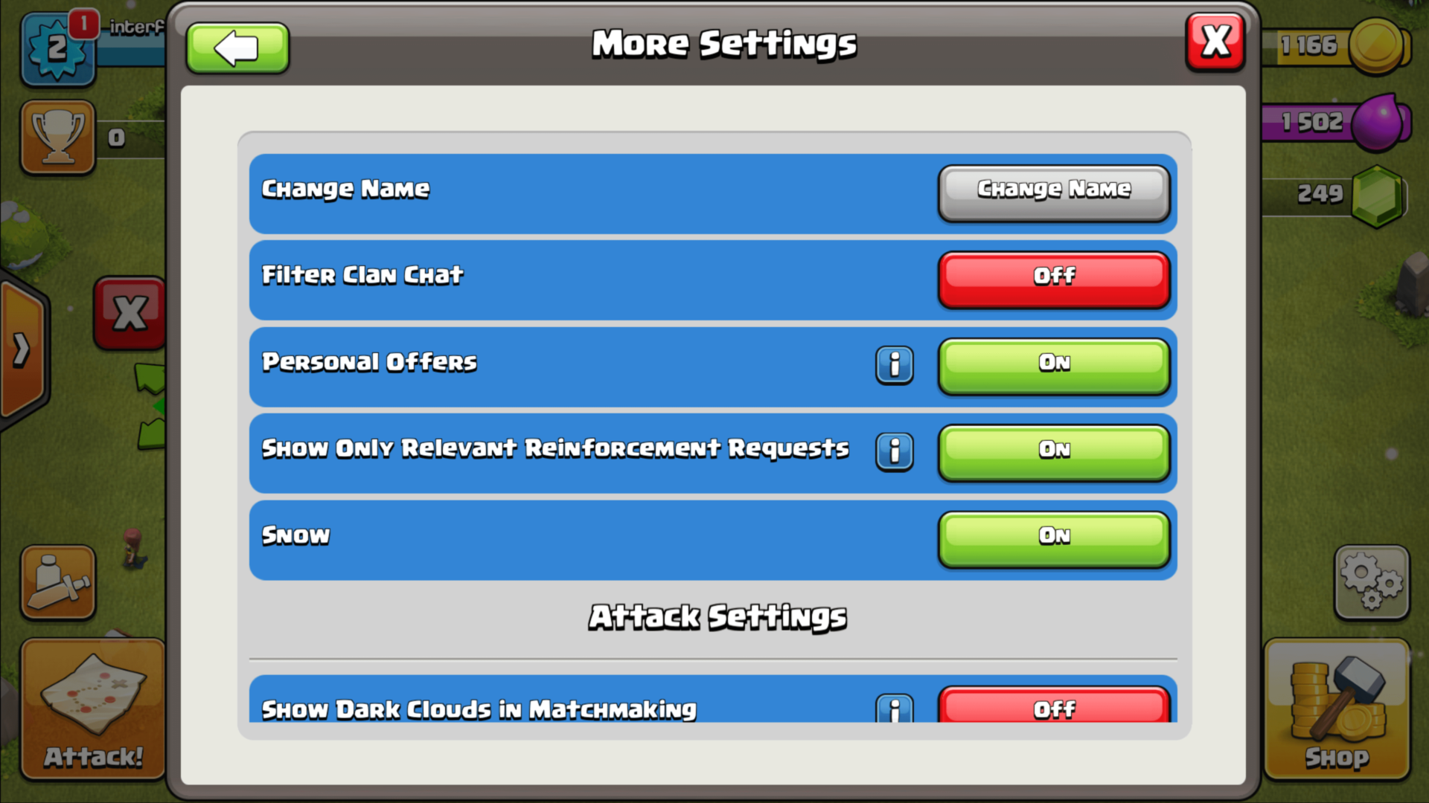
Task: Enable Show Dark Clouds in Matchmaking
Action: pyautogui.click(x=1054, y=705)
